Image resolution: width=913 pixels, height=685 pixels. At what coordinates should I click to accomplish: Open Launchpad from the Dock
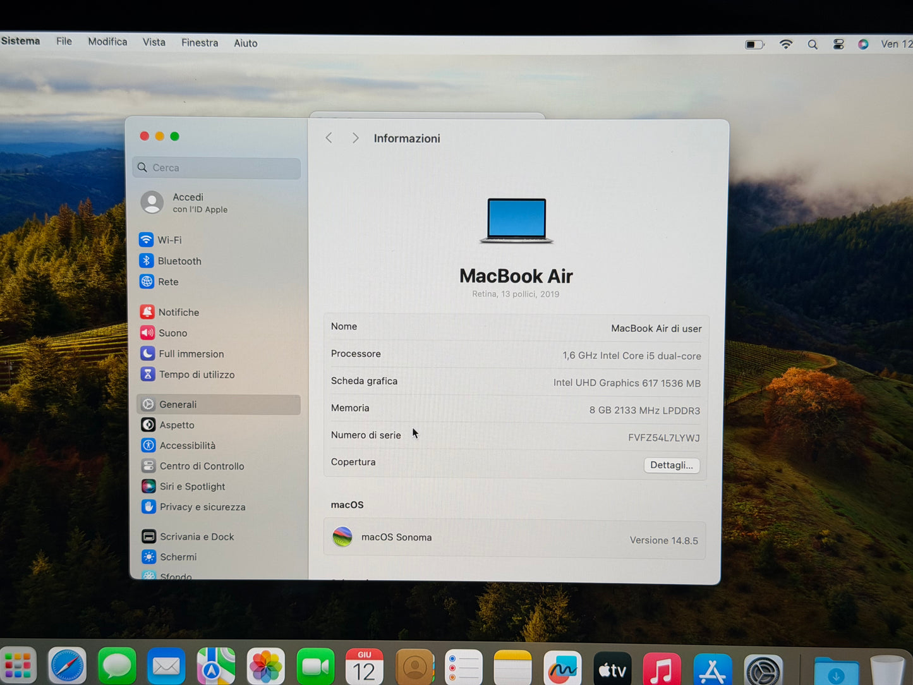18,666
